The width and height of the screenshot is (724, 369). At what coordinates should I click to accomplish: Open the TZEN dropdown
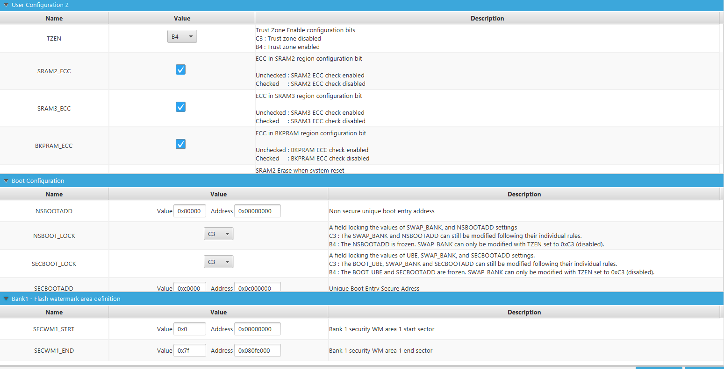(182, 36)
